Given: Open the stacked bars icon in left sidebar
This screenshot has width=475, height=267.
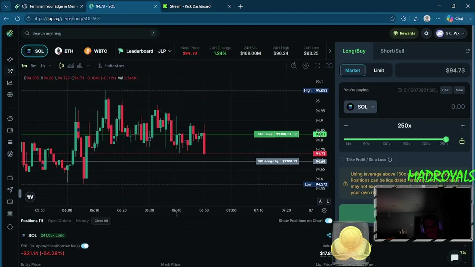Looking at the screenshot, I should 10,142.
